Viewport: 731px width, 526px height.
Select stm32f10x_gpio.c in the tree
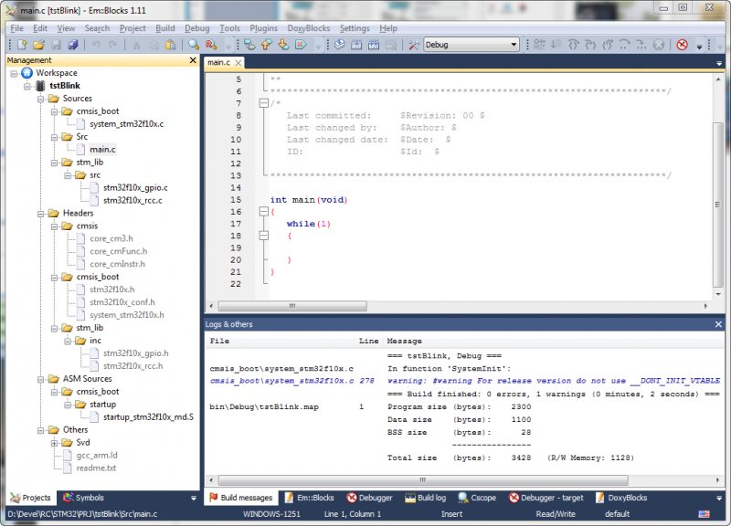click(x=135, y=188)
